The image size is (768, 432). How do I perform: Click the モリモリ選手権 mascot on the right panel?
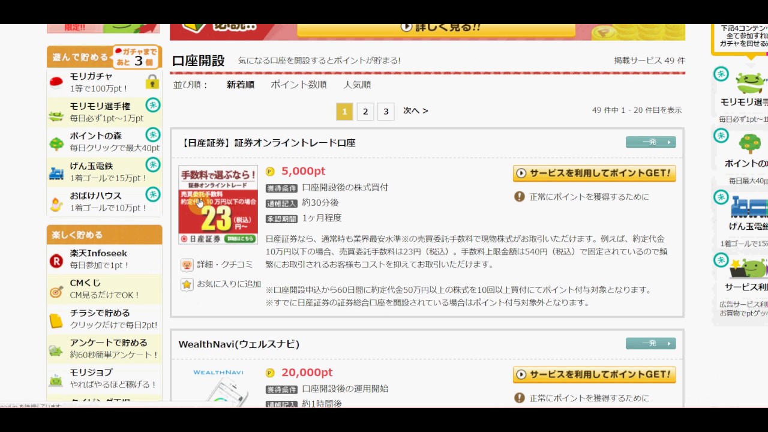pyautogui.click(x=751, y=83)
